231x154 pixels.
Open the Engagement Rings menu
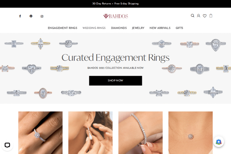(63, 28)
